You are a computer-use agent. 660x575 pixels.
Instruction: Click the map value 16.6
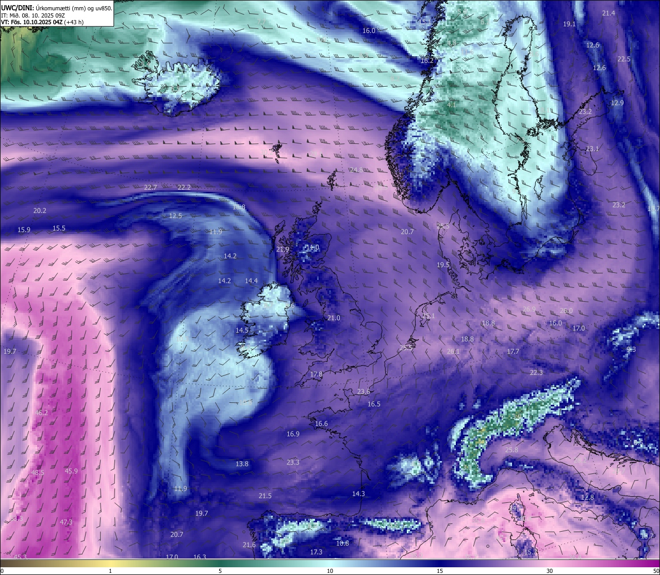(x=321, y=423)
